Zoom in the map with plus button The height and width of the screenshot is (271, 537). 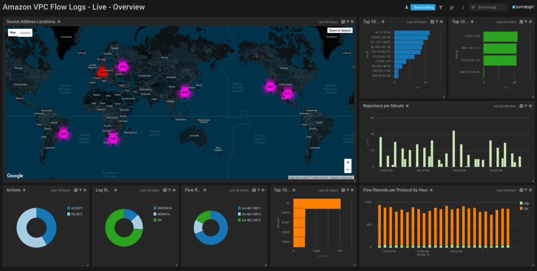348,162
